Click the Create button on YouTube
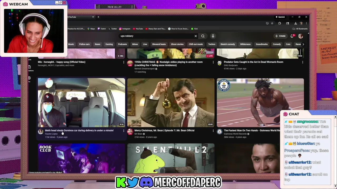Viewport: 337px width, 189px height. pos(280,36)
